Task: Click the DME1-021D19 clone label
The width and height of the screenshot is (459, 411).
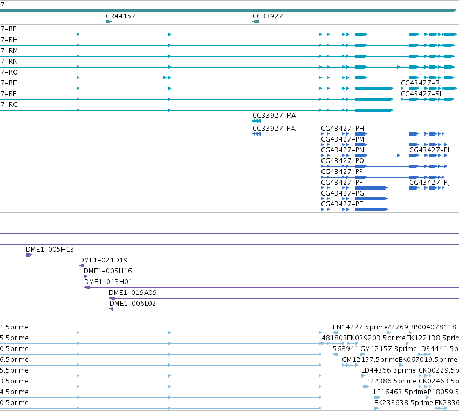Action: [104, 260]
